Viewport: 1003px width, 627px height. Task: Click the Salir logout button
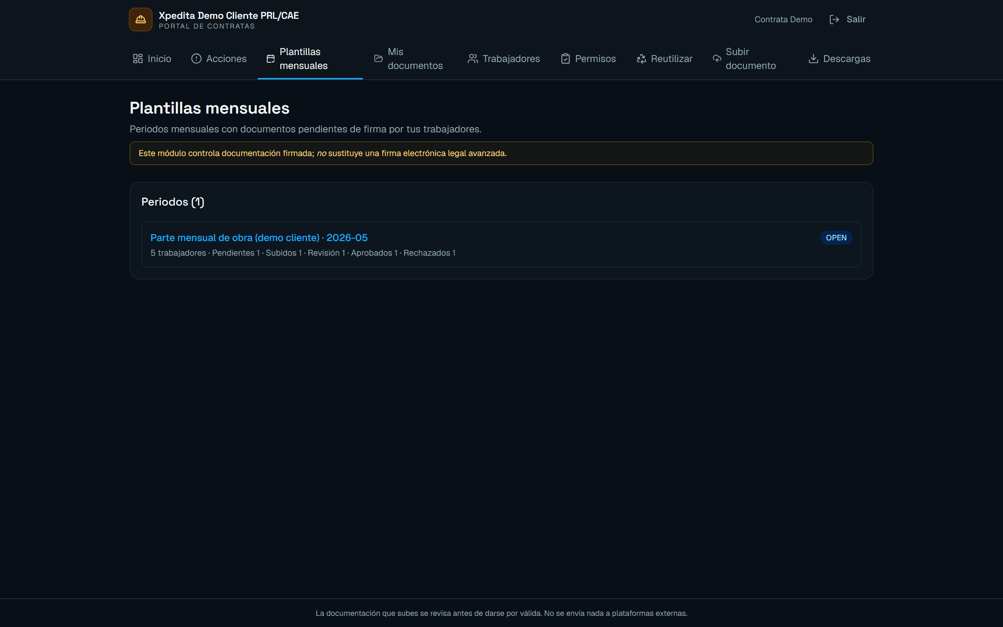(848, 20)
